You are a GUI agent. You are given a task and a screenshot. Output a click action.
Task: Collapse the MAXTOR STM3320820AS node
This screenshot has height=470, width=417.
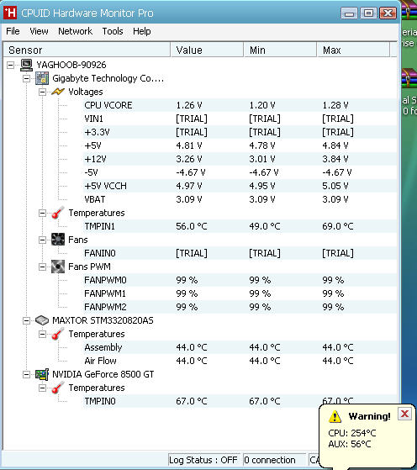point(26,320)
